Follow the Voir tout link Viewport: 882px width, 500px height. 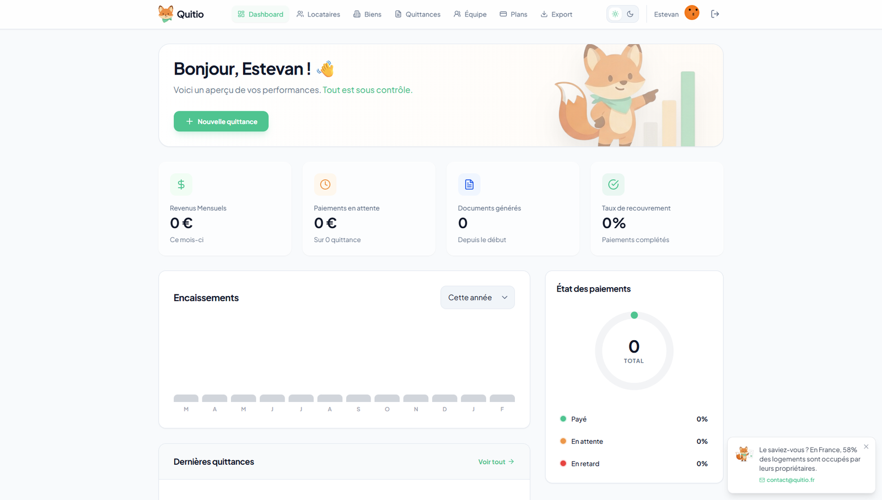point(496,462)
